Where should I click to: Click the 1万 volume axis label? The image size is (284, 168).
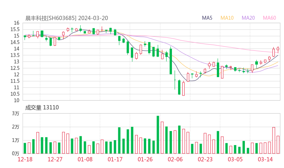(16, 140)
